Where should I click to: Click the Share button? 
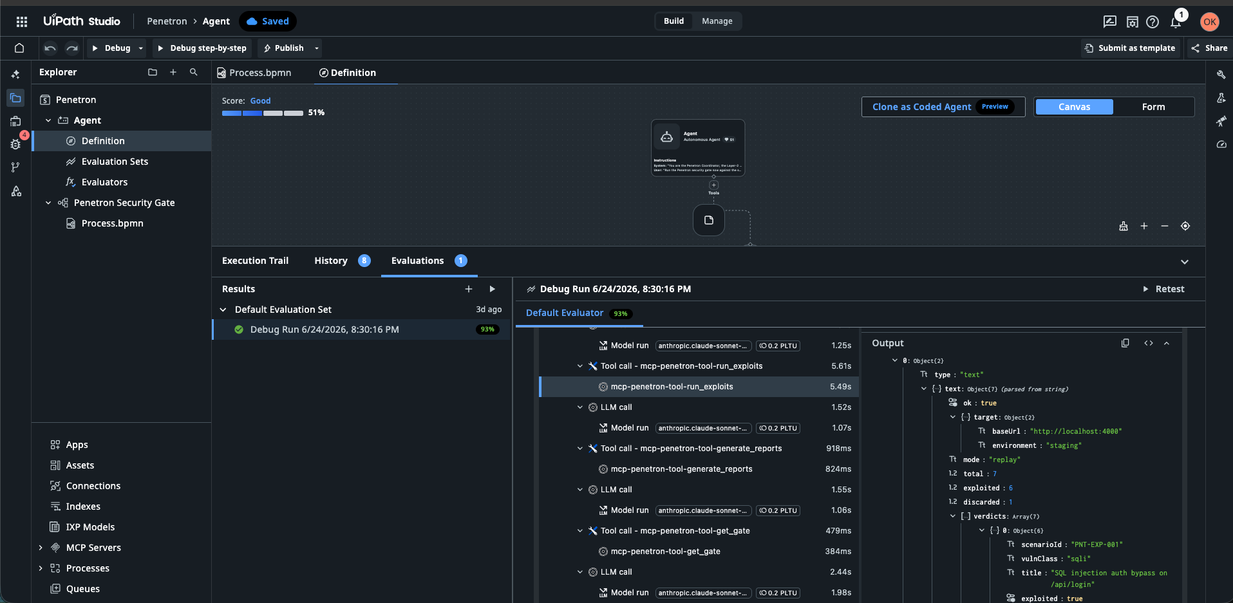click(x=1209, y=48)
